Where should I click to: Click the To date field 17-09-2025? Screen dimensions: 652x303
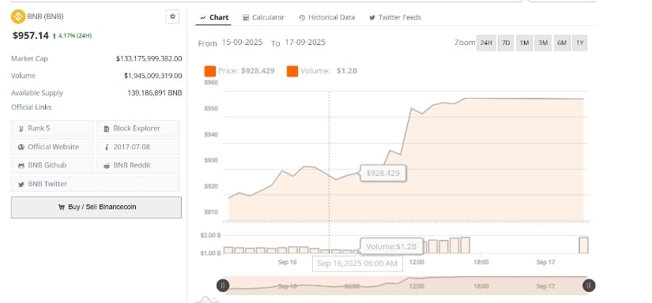305,43
